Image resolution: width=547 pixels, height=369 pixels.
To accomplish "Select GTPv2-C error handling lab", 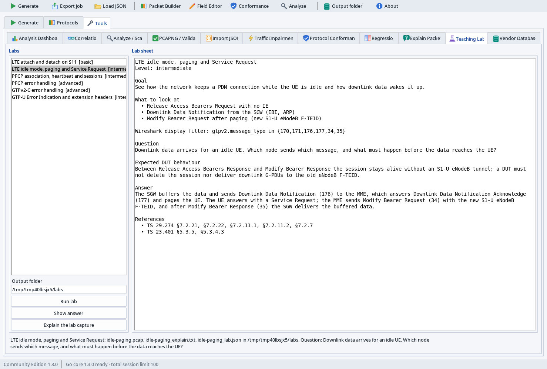I will [69, 90].
